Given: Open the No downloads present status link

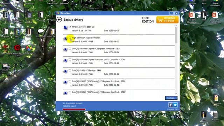Looking at the screenshot, I should point(72,105).
